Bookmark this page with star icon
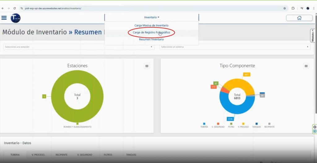This screenshot has width=317, height=163. [x=284, y=8]
